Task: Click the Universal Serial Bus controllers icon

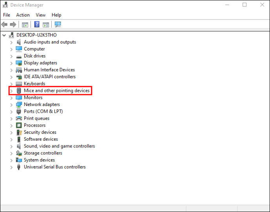Action: pos(19,167)
